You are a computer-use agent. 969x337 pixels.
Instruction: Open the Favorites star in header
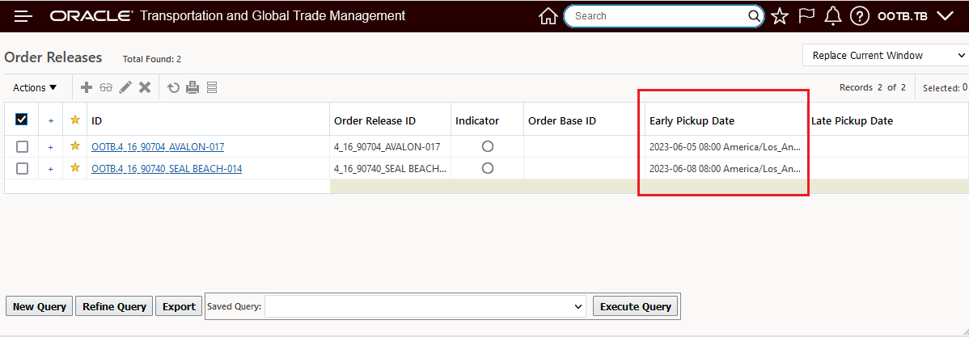tap(780, 16)
